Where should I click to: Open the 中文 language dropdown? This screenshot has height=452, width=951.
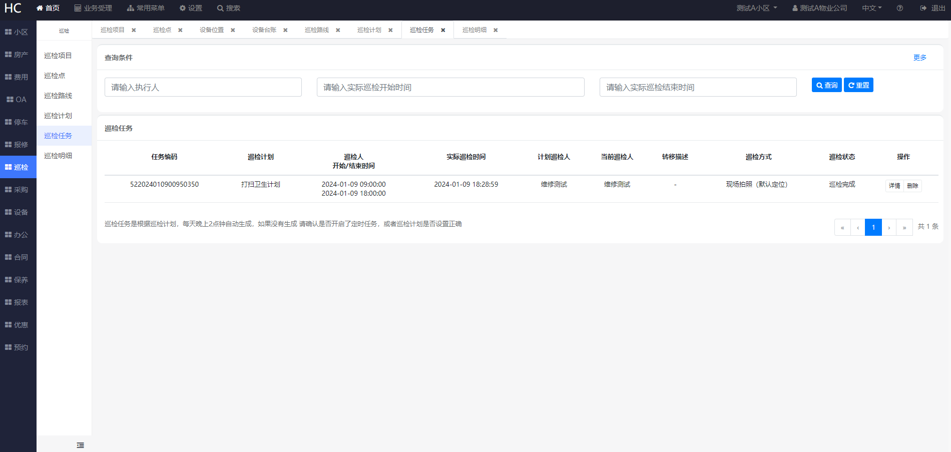[x=871, y=8]
